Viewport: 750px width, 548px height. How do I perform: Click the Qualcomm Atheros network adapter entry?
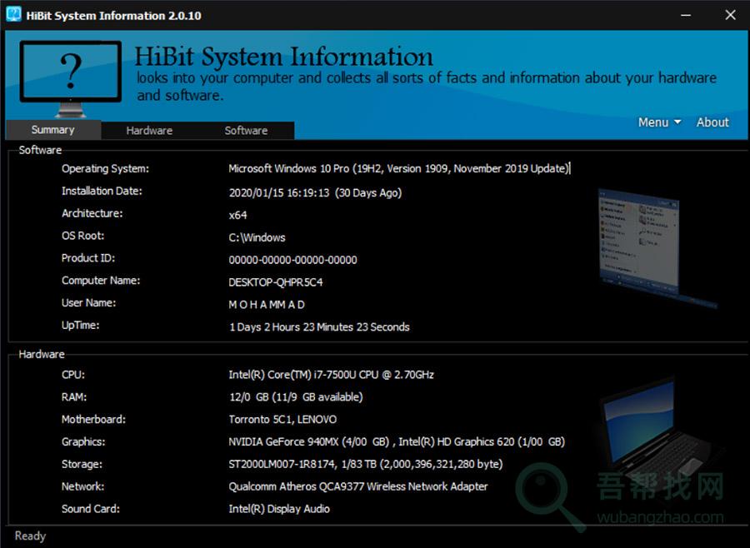360,486
